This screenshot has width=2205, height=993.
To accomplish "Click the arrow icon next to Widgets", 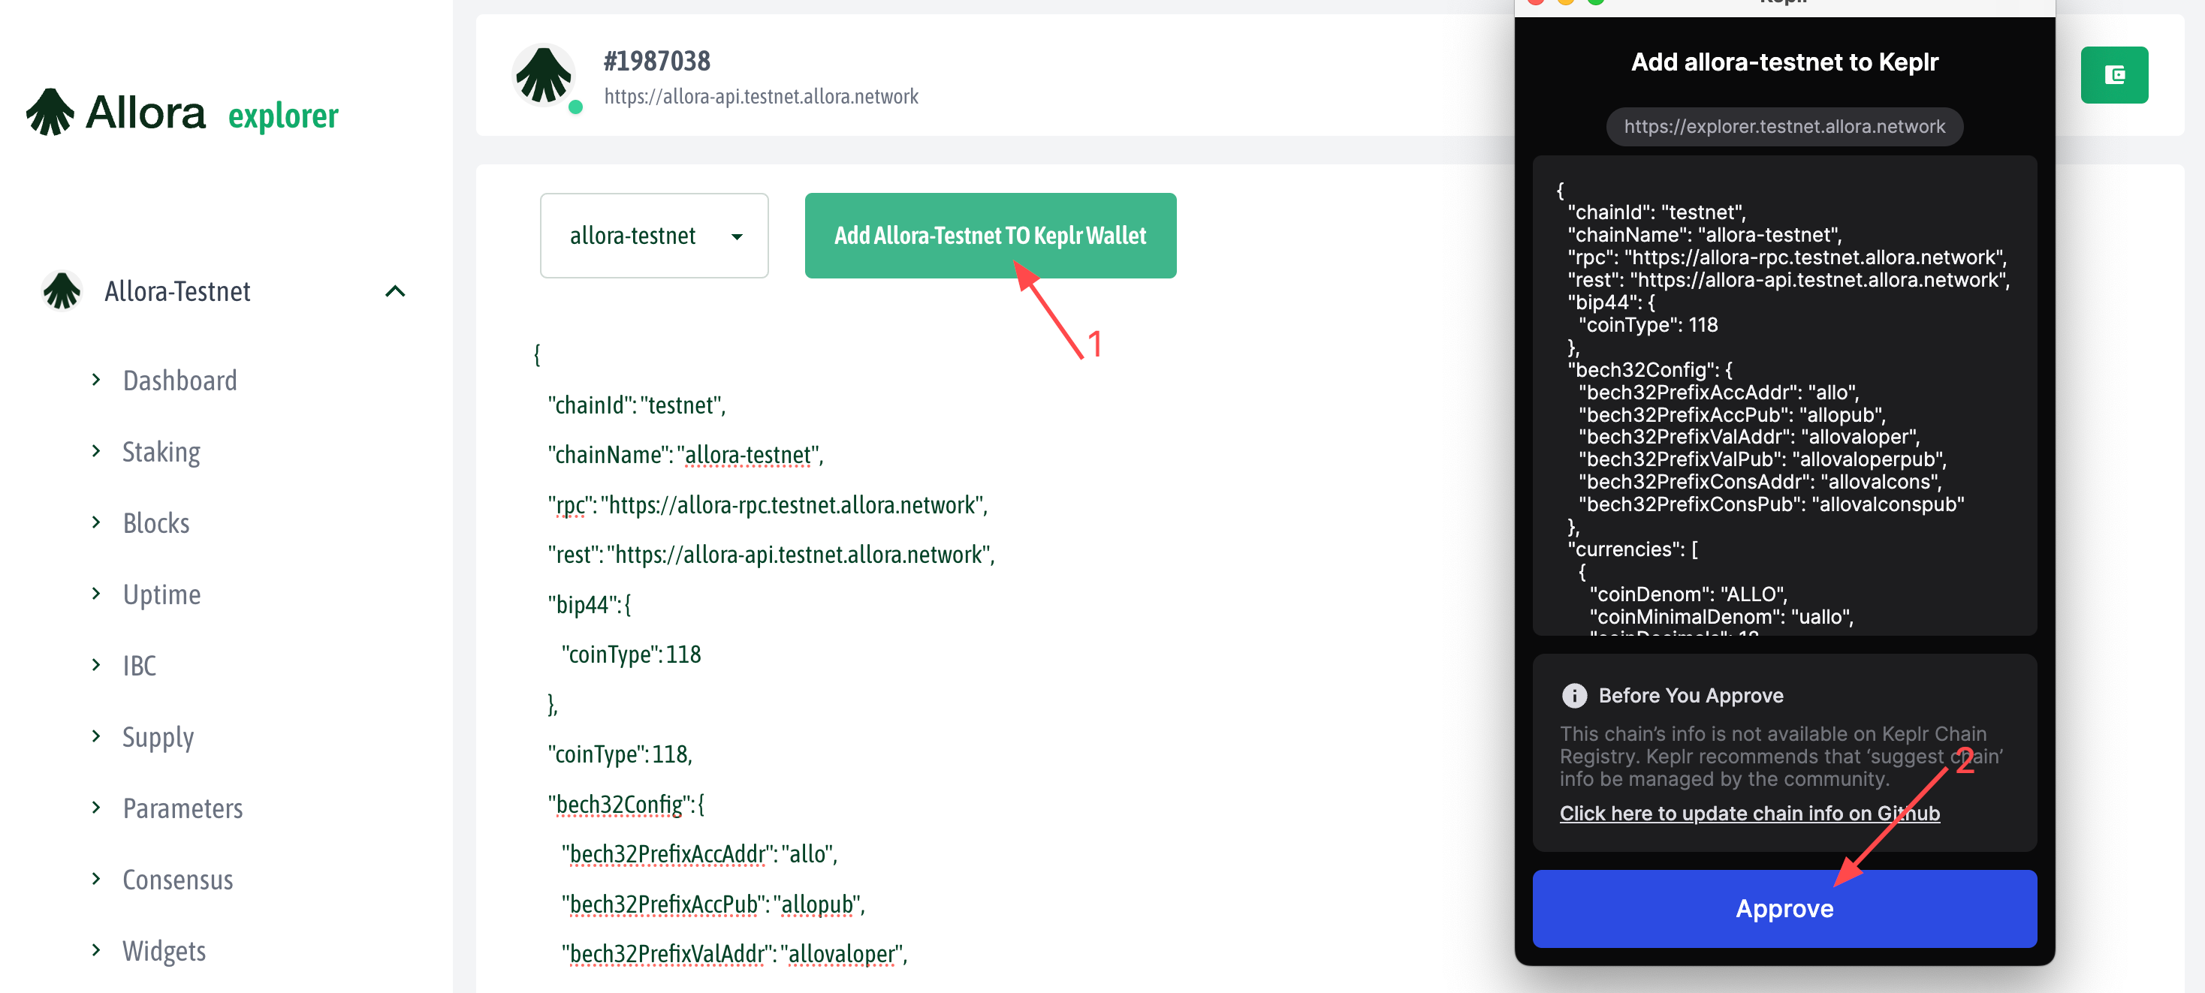I will pos(96,949).
